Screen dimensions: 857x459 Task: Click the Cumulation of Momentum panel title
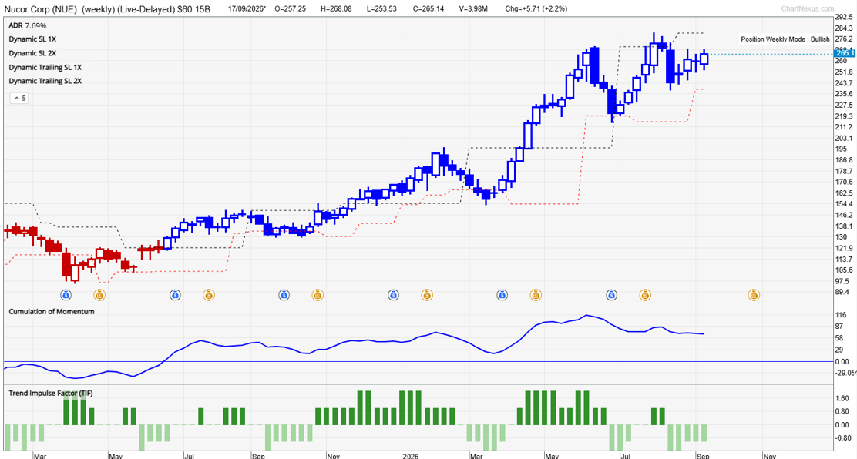pyautogui.click(x=52, y=311)
